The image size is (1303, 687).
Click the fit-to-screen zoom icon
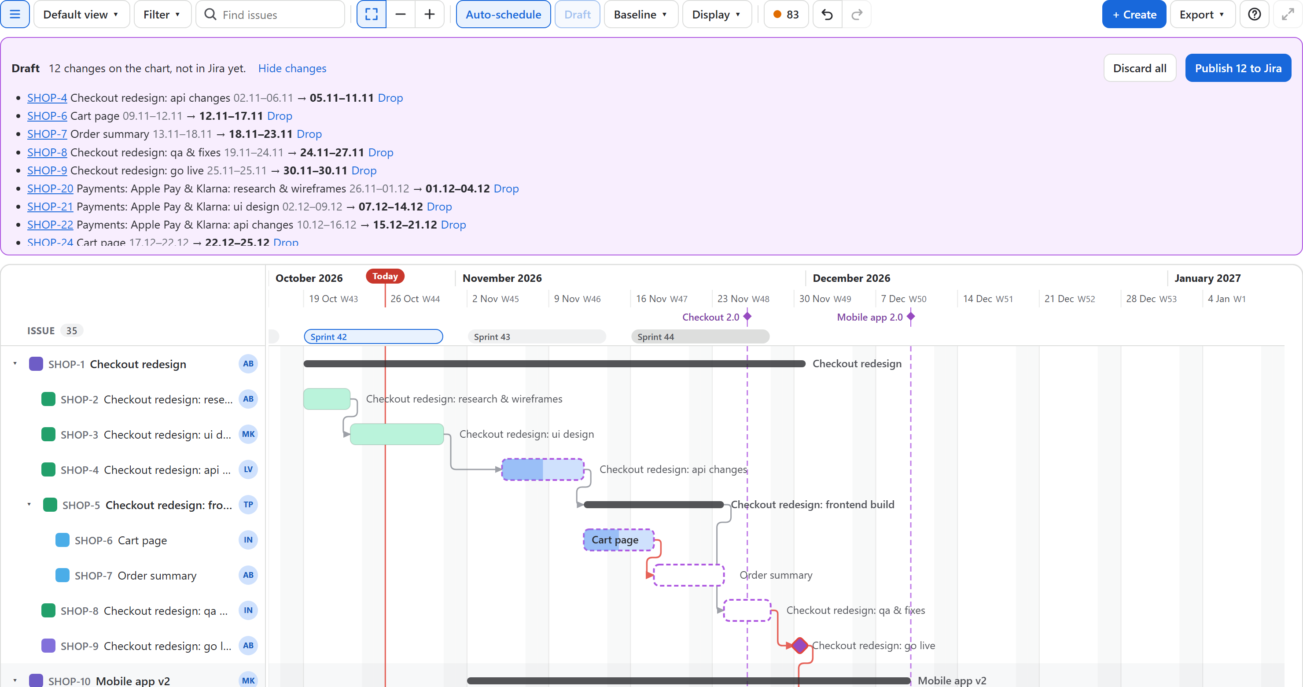click(371, 14)
